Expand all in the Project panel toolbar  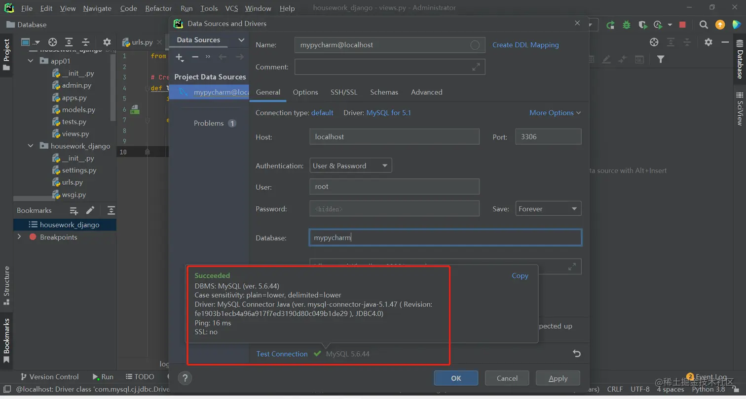click(69, 42)
